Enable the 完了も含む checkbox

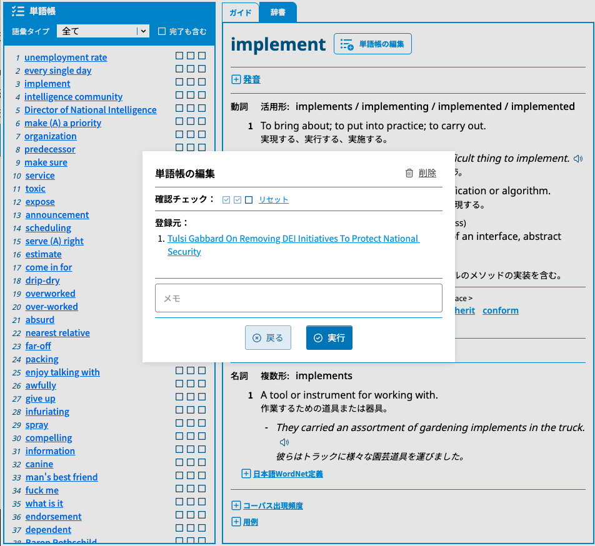(x=162, y=31)
